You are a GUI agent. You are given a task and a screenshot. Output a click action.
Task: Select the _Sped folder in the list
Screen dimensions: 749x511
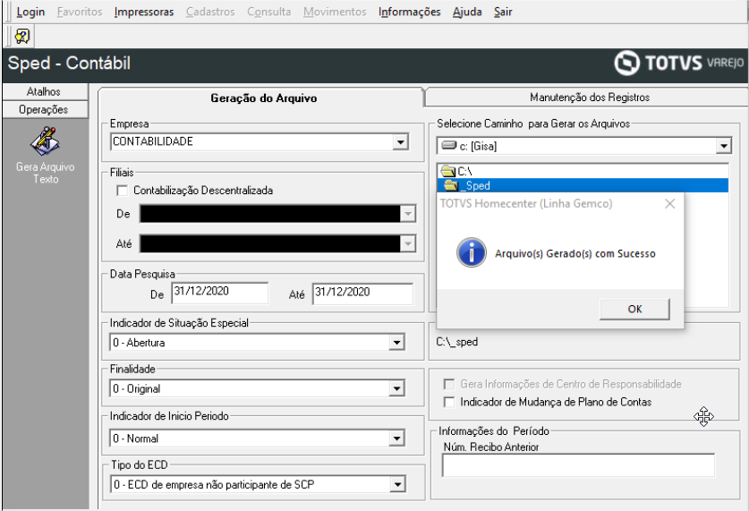point(583,185)
